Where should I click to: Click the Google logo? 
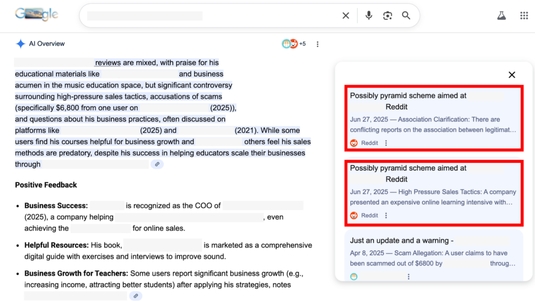tap(36, 15)
